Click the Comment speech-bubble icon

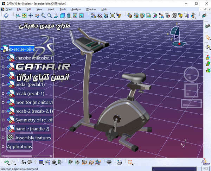tap(30, 162)
